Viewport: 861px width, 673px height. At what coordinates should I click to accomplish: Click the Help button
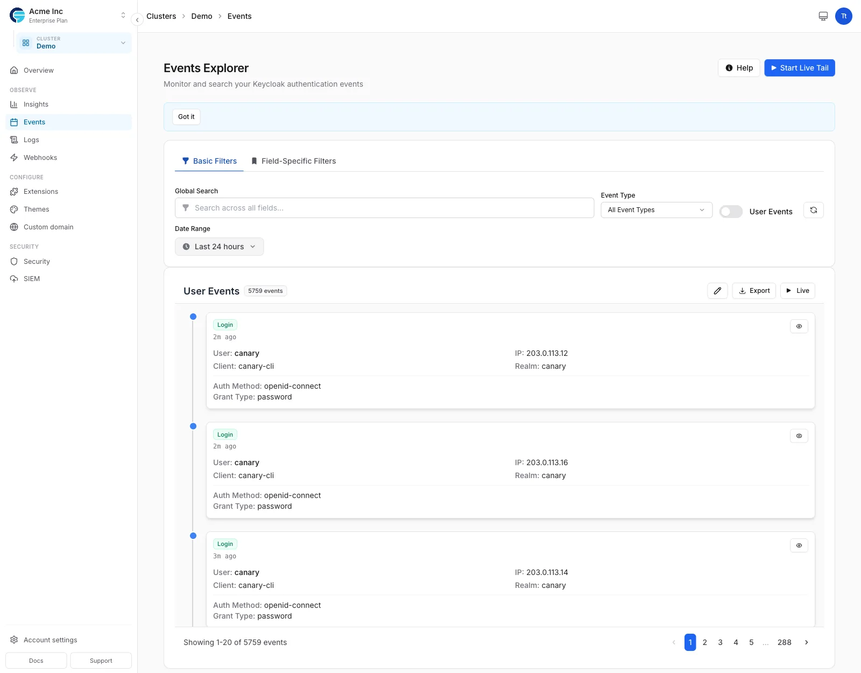(x=739, y=68)
